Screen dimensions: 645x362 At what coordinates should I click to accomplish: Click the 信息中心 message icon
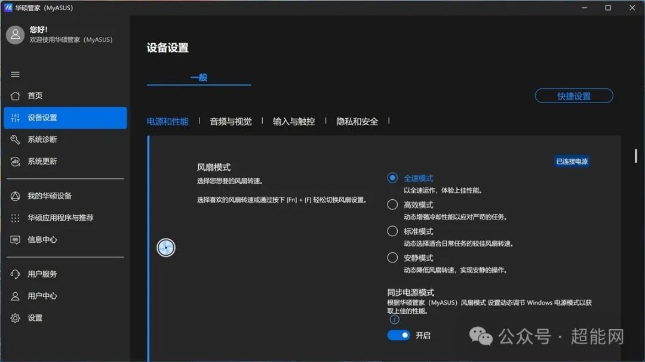15,240
